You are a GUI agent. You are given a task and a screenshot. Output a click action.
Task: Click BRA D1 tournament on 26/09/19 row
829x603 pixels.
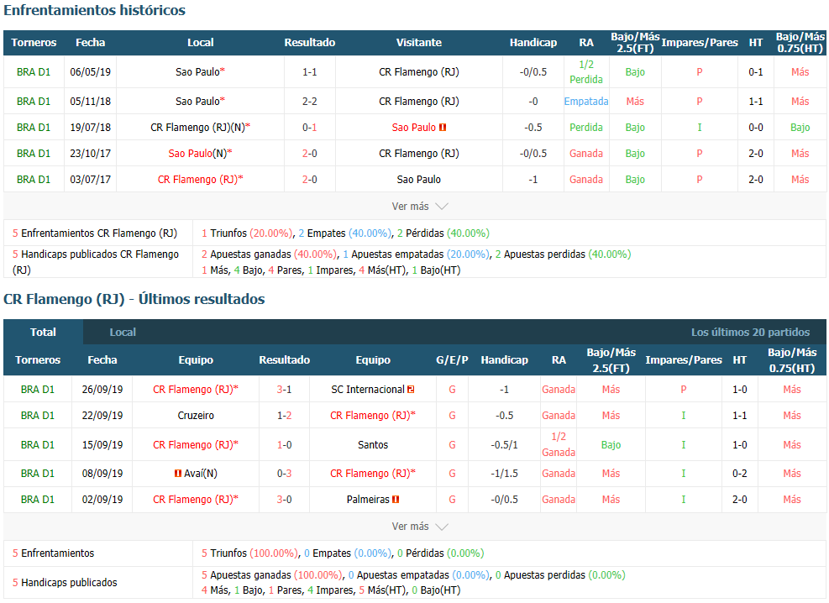pyautogui.click(x=38, y=390)
